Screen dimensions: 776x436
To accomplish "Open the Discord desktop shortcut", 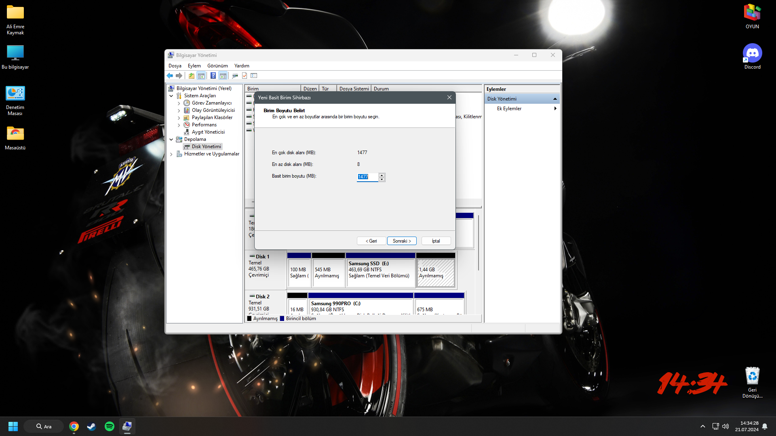I will tap(752, 57).
